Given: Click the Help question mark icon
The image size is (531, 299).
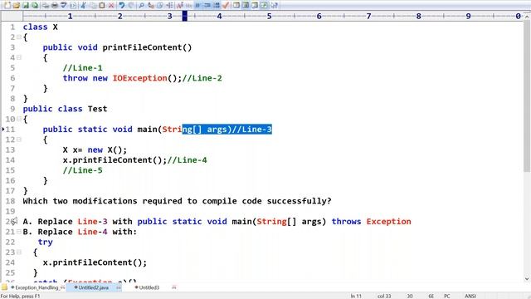Looking at the screenshot, I should coord(274,6).
